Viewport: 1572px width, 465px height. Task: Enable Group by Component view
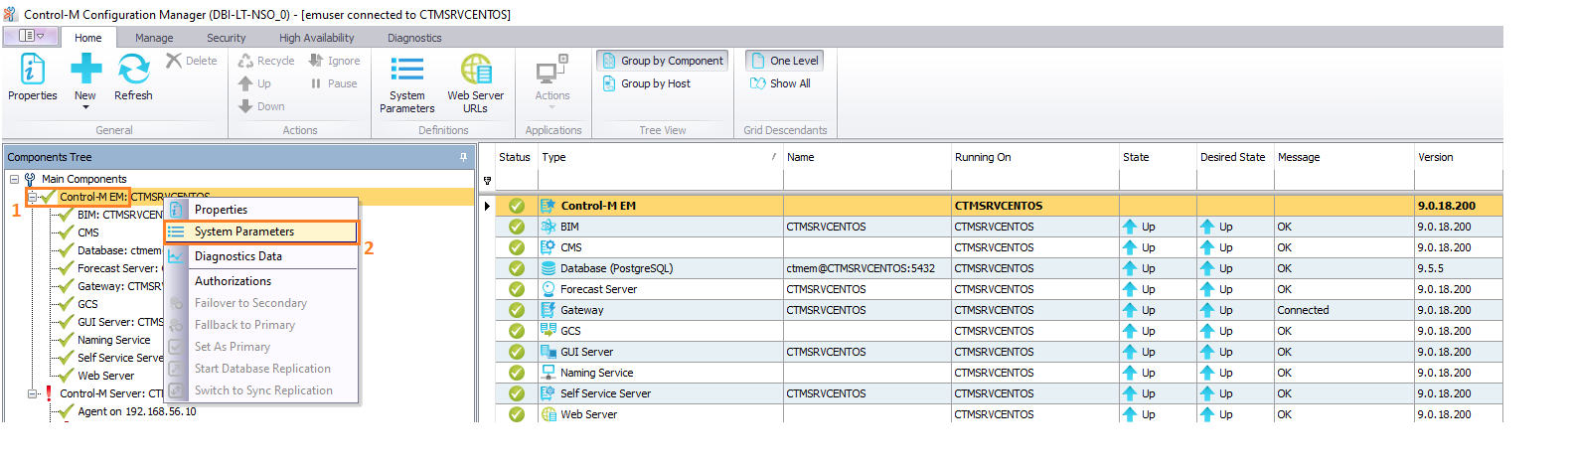coord(663,61)
